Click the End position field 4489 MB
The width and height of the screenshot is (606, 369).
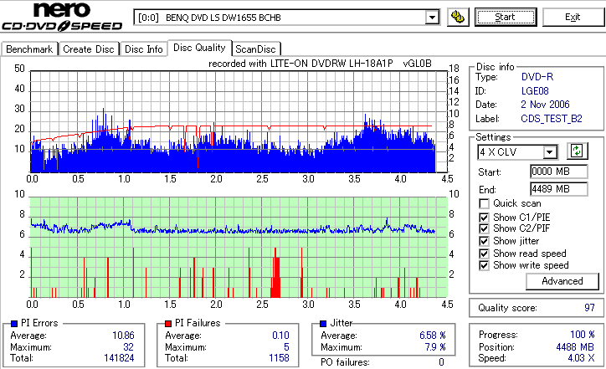point(559,189)
